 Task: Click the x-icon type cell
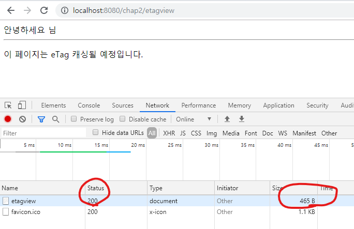tap(158, 212)
